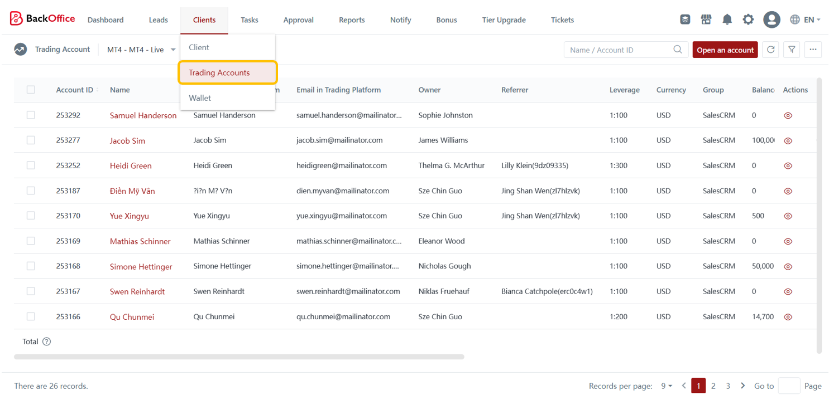Click the Open an account button
This screenshot has width=829, height=400.
pyautogui.click(x=725, y=50)
